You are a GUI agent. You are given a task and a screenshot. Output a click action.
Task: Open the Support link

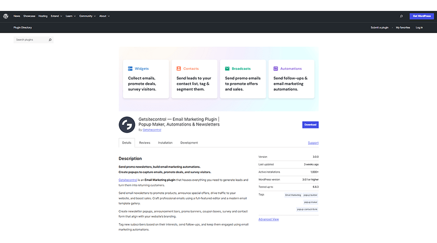313,143
